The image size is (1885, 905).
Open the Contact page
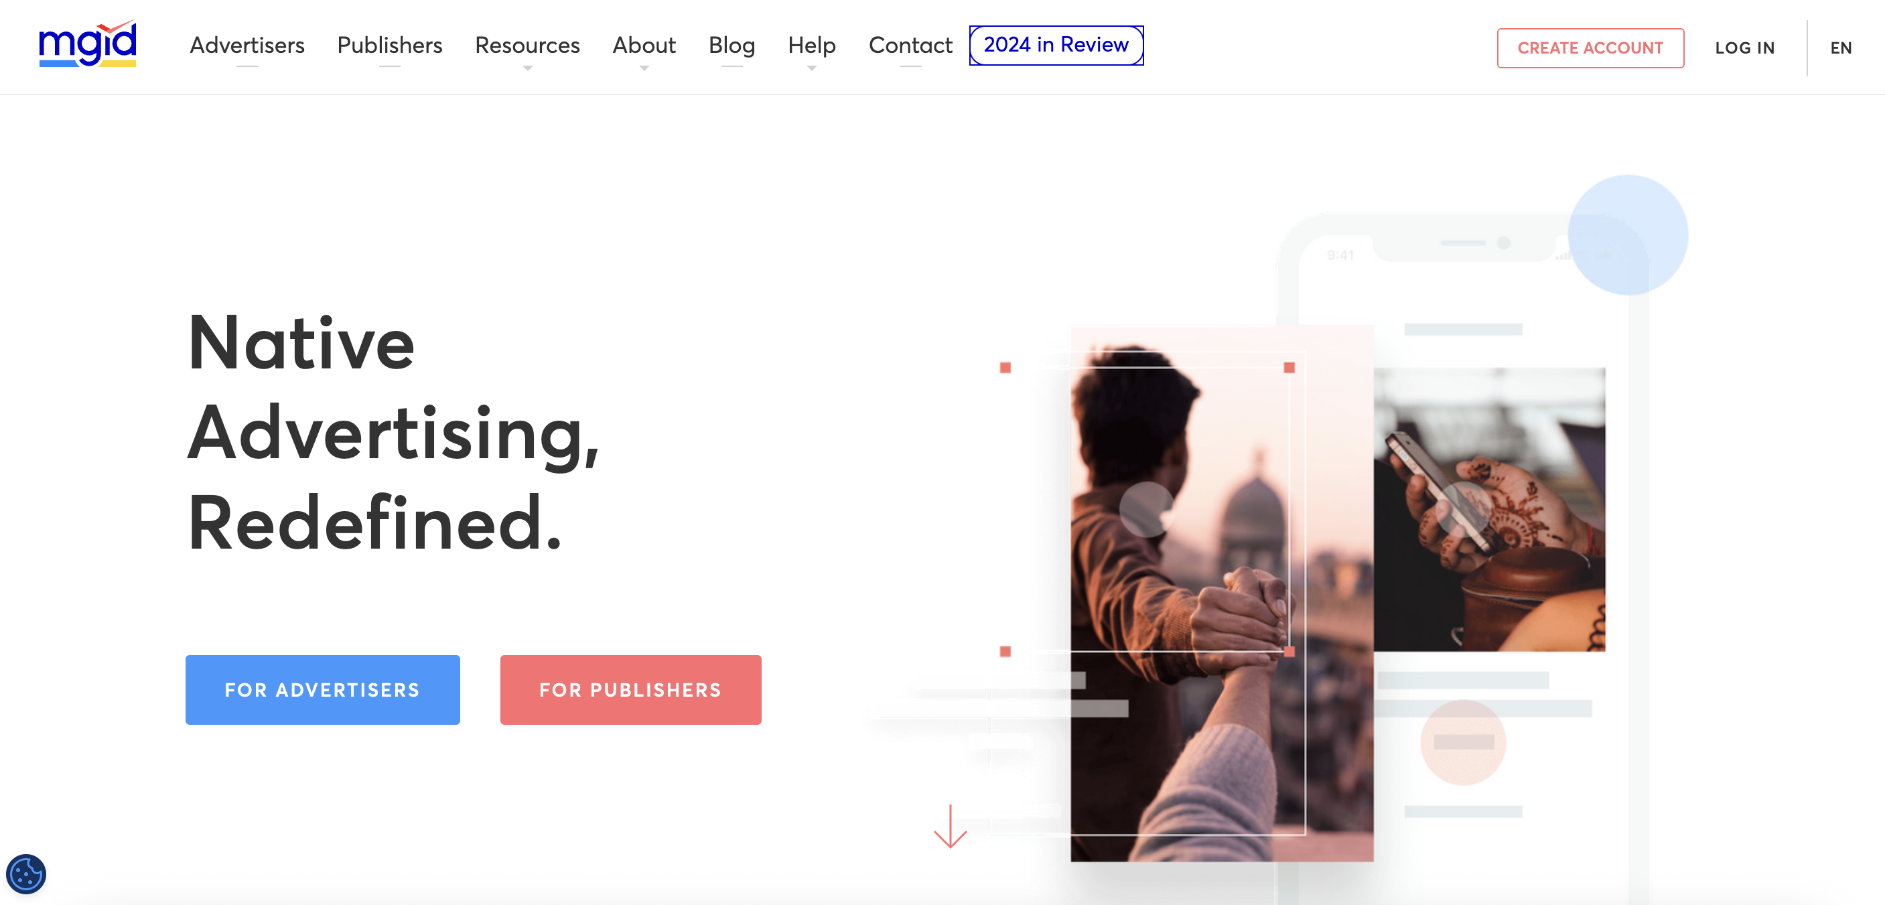point(910,46)
